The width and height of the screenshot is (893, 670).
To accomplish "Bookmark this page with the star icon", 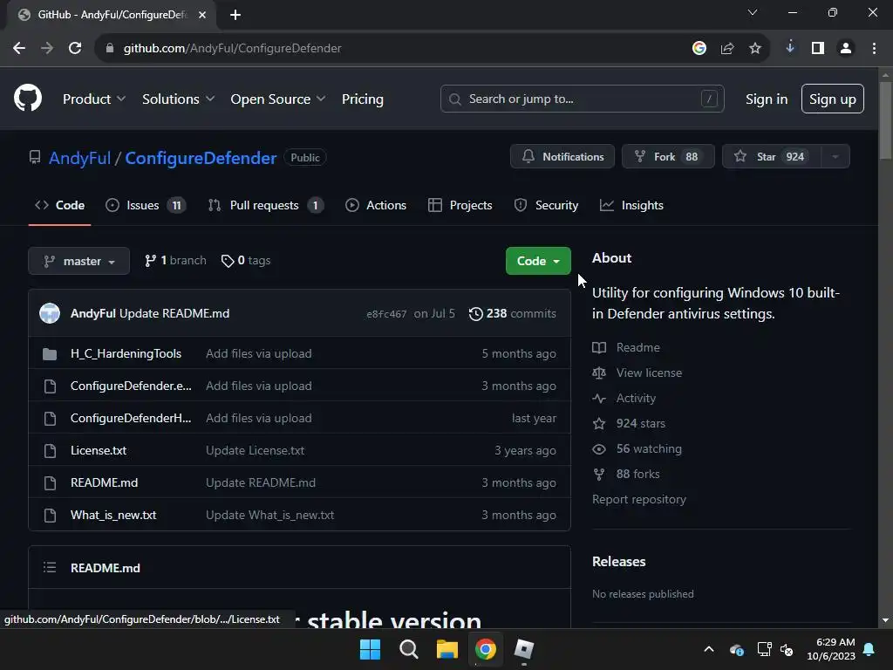I will pos(754,49).
